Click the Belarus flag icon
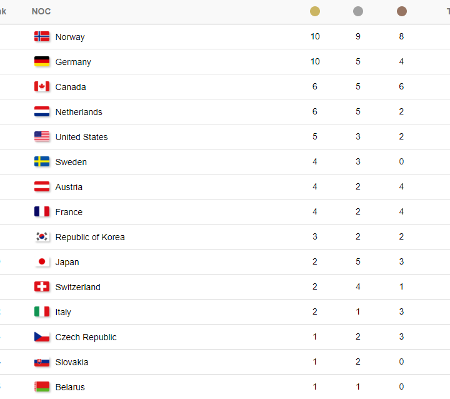 click(42, 386)
